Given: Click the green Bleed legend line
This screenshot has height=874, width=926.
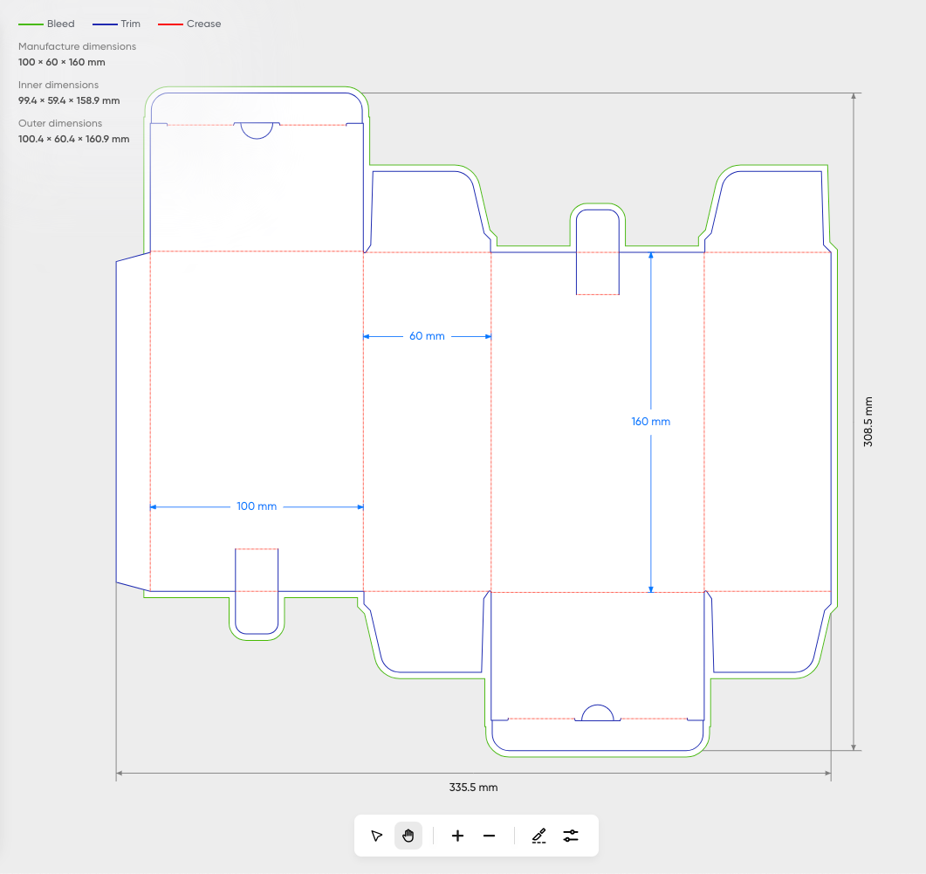Looking at the screenshot, I should point(31,24).
